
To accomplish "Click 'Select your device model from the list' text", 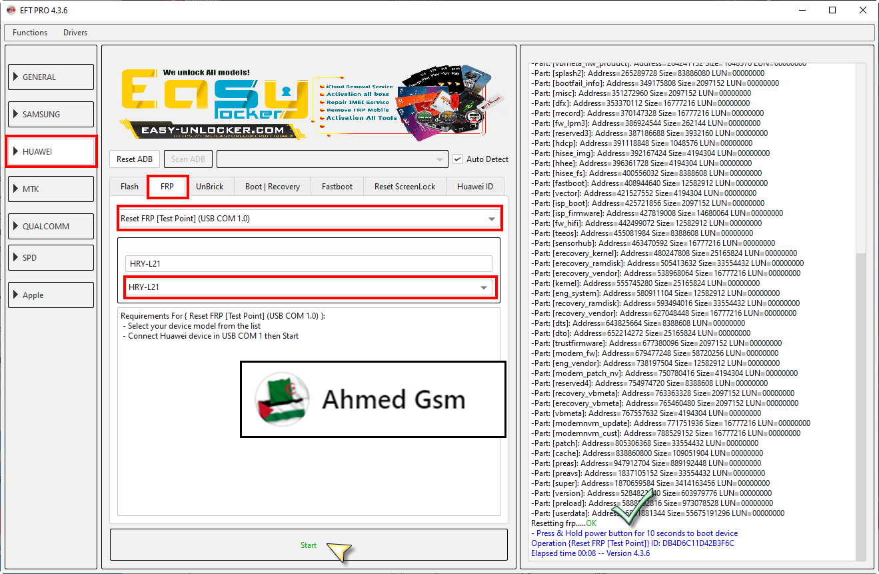I will click(x=192, y=326).
